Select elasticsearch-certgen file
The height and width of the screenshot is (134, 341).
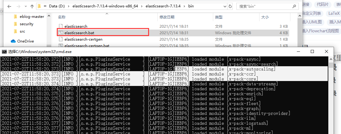[x=84, y=39]
